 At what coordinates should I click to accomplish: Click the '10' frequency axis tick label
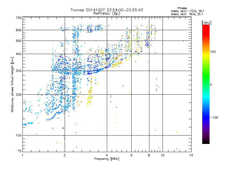[163, 155]
